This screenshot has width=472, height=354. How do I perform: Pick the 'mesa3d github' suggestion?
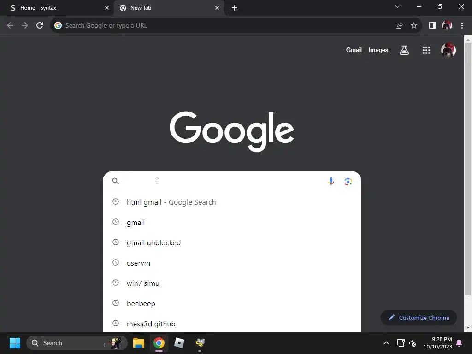point(232,324)
